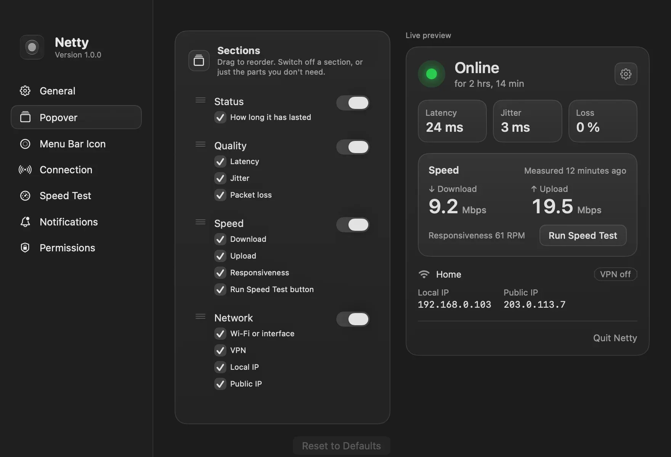Uncheck the VPN checkbox
This screenshot has width=671, height=457.
coord(220,350)
